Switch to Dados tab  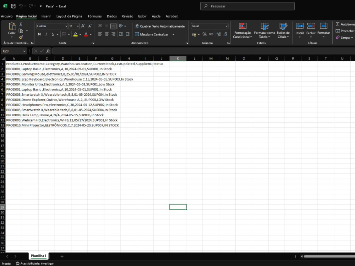(112, 16)
